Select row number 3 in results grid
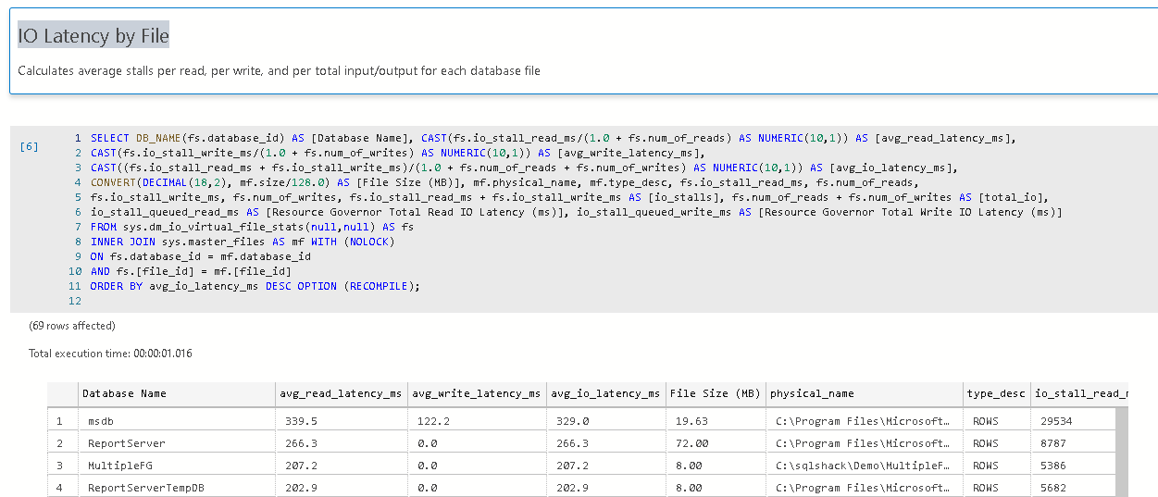Screen dimensions: 1158x497 61,466
